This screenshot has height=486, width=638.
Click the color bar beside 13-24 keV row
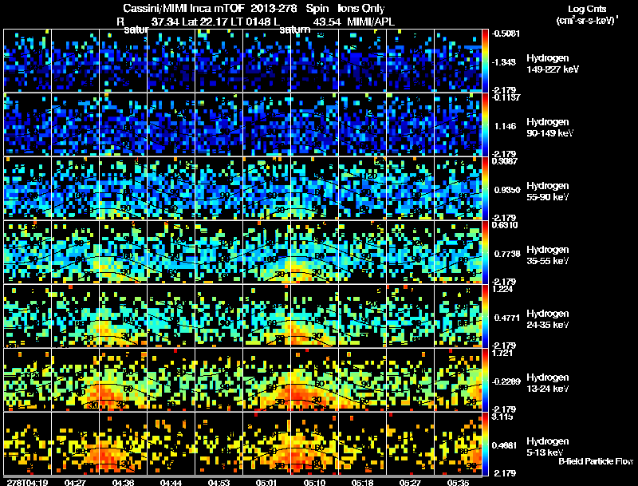tap(485, 380)
